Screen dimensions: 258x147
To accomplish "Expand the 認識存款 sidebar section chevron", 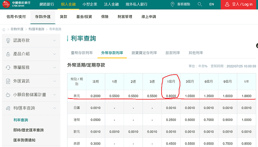I will click(54, 41).
